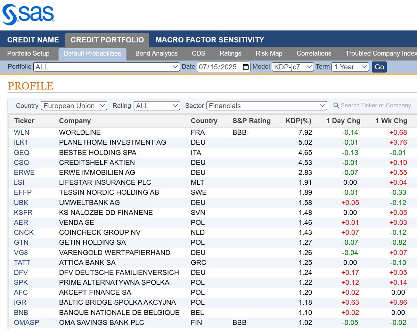This screenshot has width=417, height=329.
Task: Open the DFV ticker link
Action: click(21, 273)
